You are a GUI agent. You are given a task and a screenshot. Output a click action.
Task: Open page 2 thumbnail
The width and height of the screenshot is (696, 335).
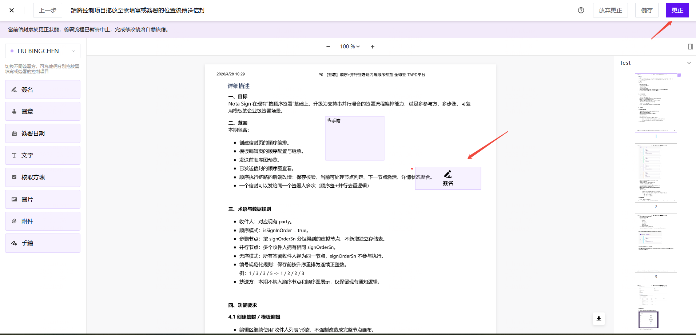pyautogui.click(x=656, y=173)
